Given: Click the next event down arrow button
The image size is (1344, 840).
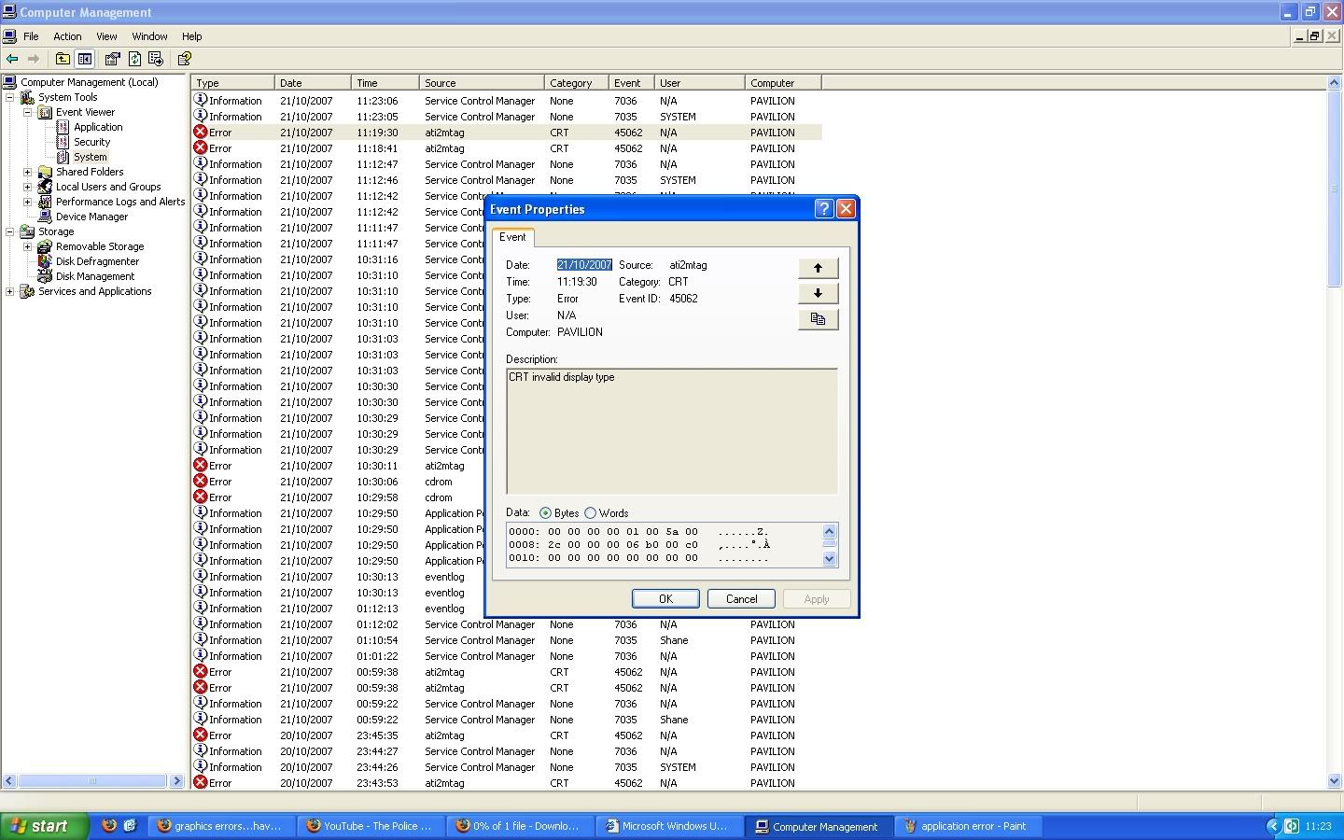Looking at the screenshot, I should click(818, 293).
